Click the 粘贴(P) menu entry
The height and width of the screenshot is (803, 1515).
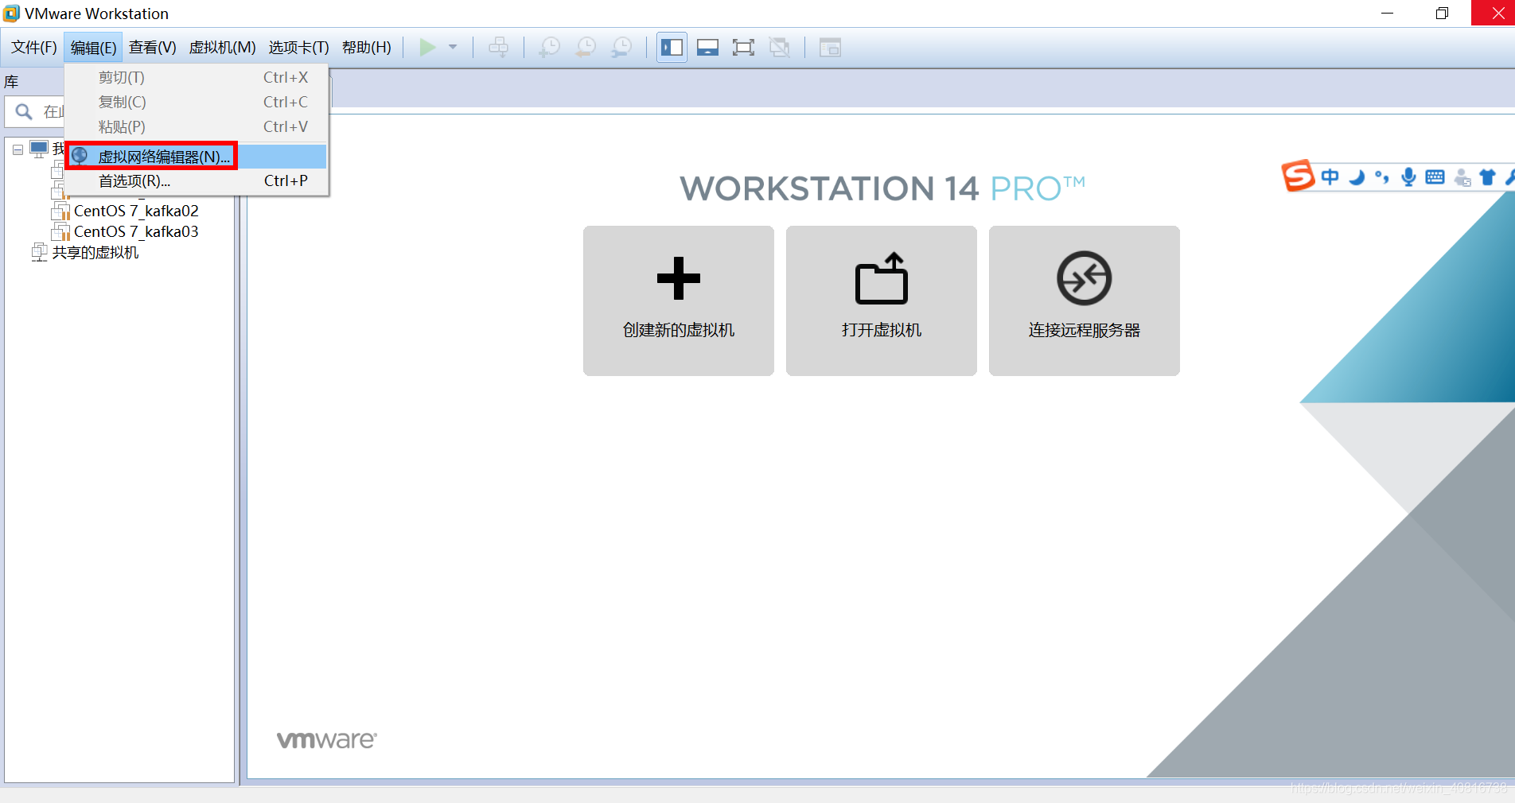click(197, 126)
